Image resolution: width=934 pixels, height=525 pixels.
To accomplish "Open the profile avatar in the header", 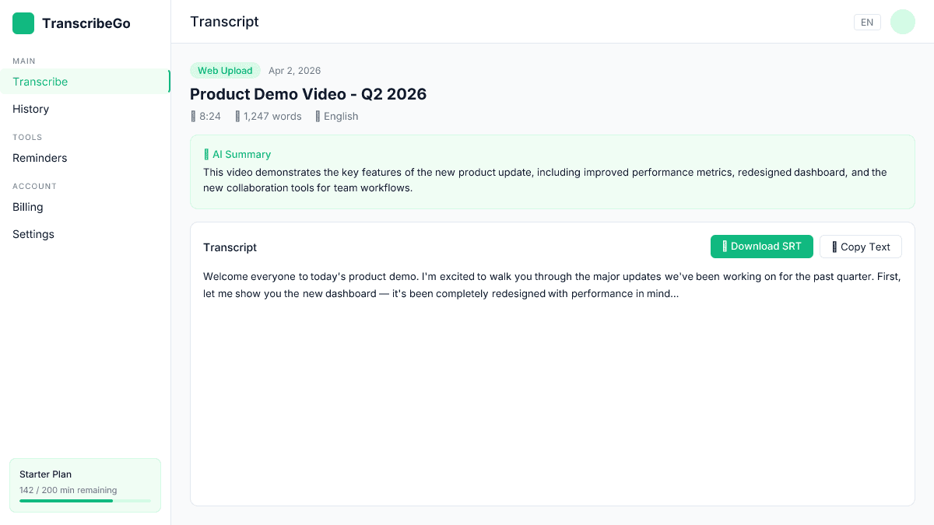I will click(x=902, y=21).
